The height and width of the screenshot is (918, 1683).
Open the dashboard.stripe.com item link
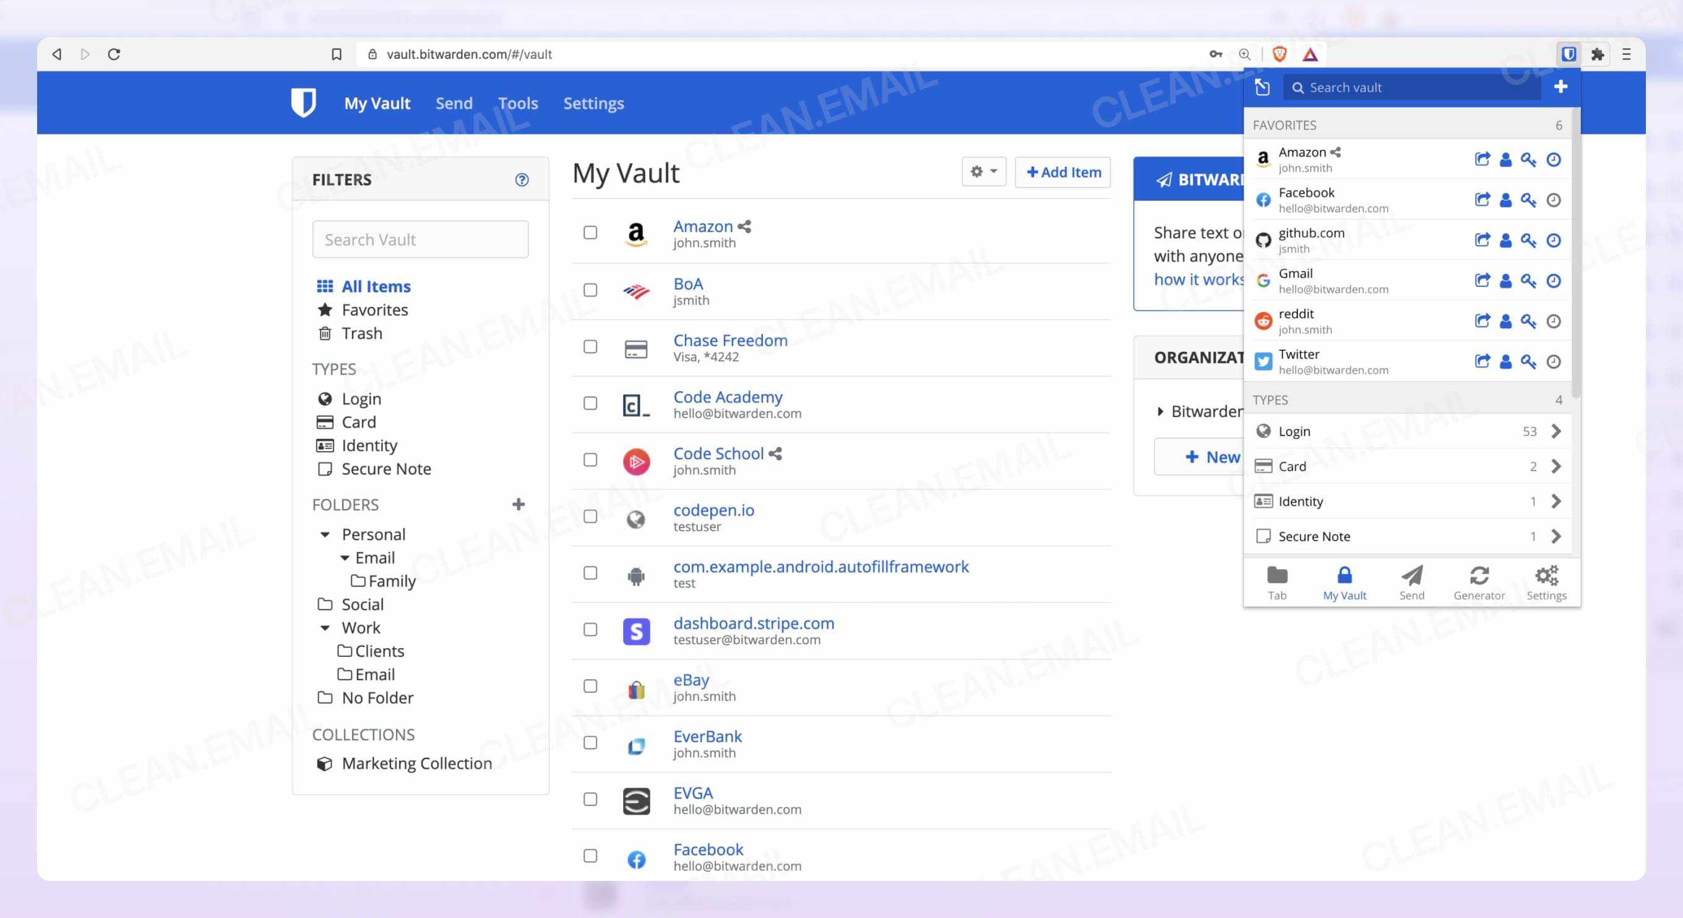point(753,624)
